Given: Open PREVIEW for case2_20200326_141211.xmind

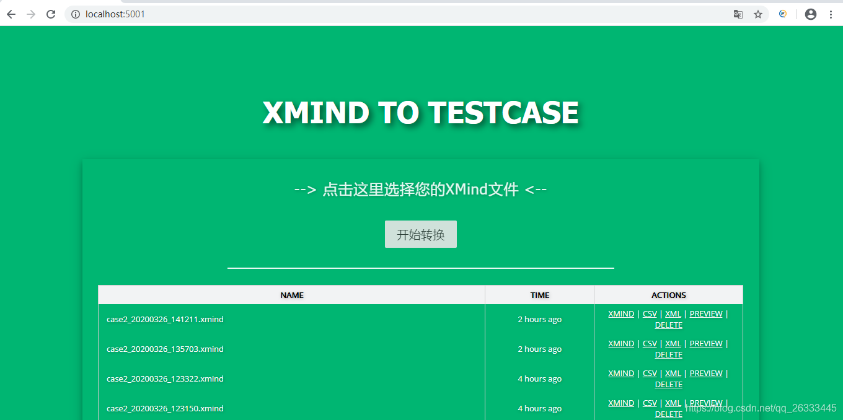Looking at the screenshot, I should [x=705, y=313].
